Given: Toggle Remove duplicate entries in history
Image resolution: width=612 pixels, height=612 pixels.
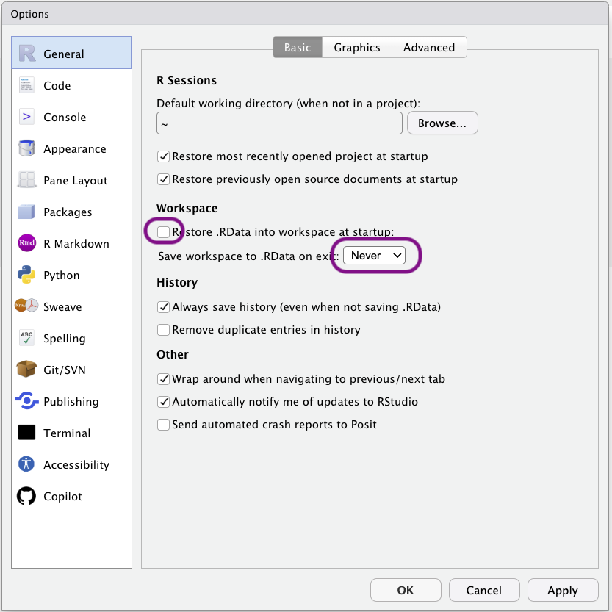Looking at the screenshot, I should point(163,330).
